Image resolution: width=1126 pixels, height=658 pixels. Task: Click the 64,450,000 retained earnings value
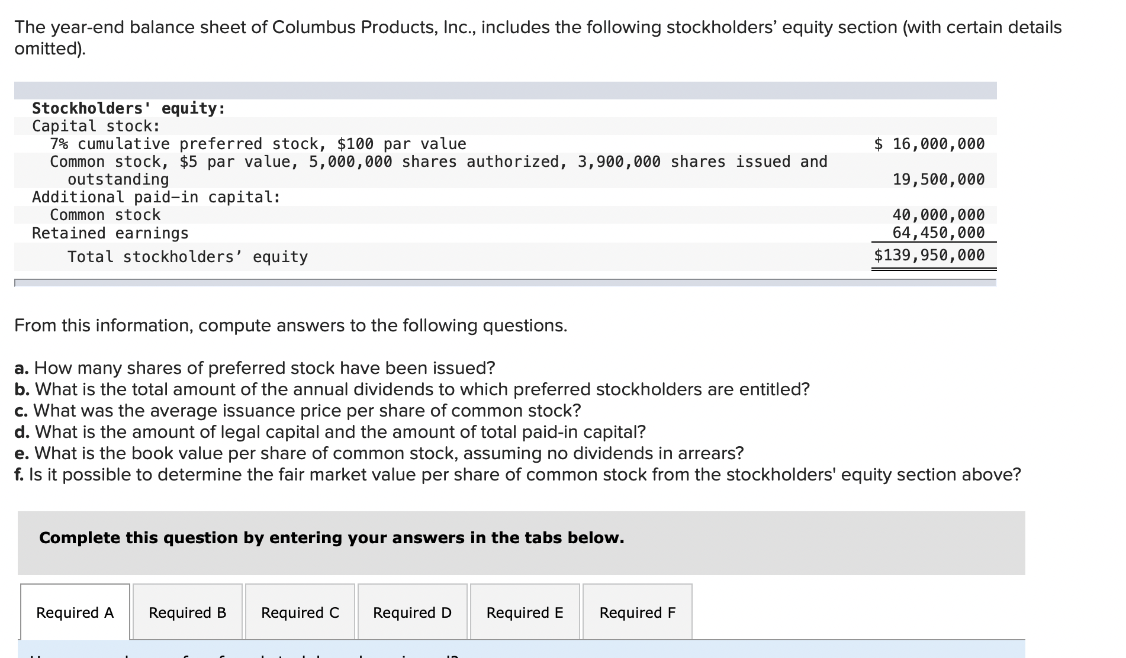click(x=938, y=233)
